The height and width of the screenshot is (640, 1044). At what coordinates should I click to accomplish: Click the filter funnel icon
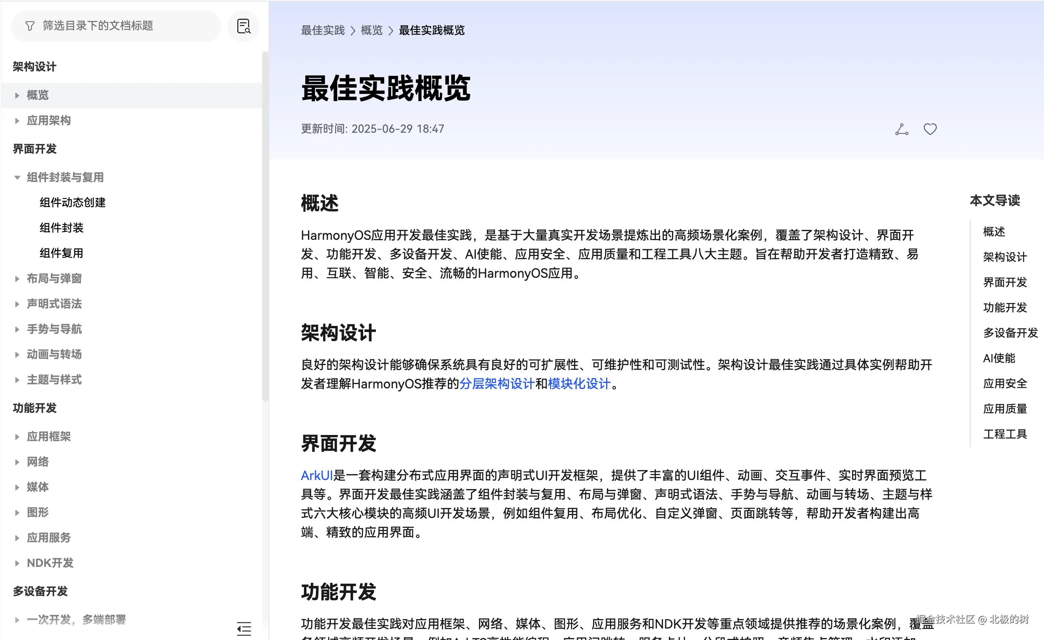30,26
